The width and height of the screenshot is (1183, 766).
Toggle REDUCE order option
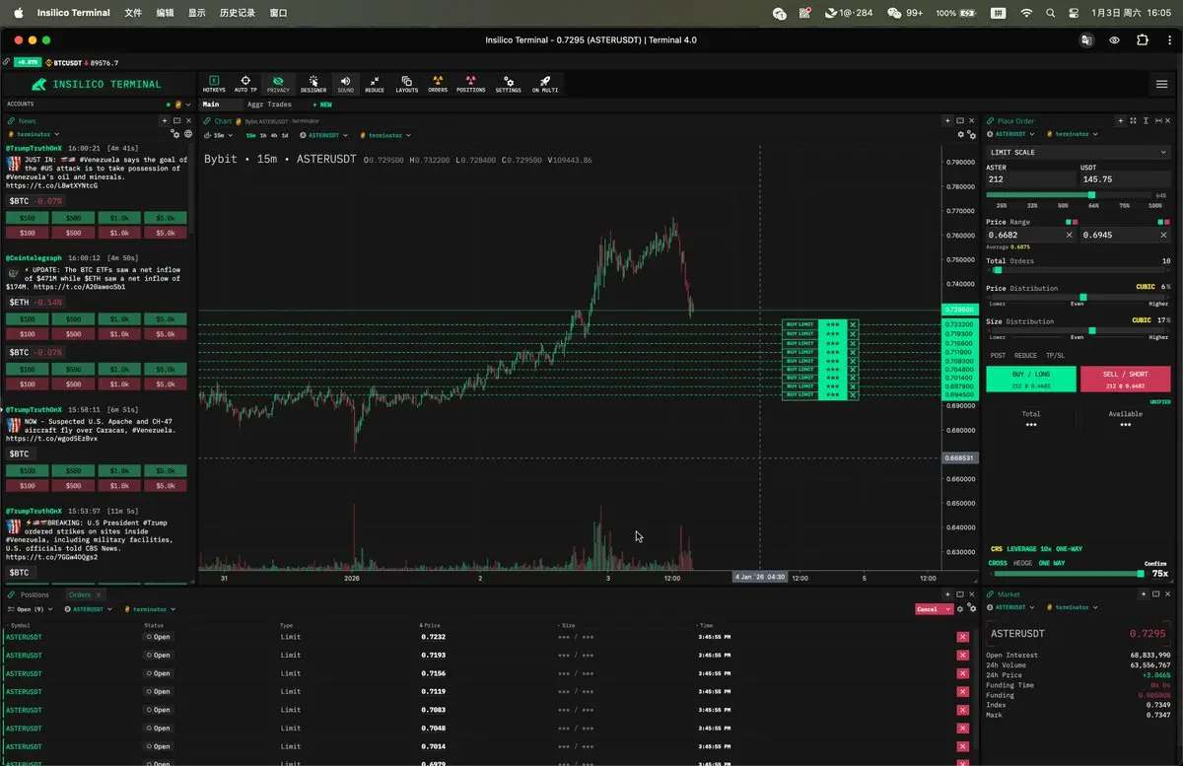click(1025, 355)
